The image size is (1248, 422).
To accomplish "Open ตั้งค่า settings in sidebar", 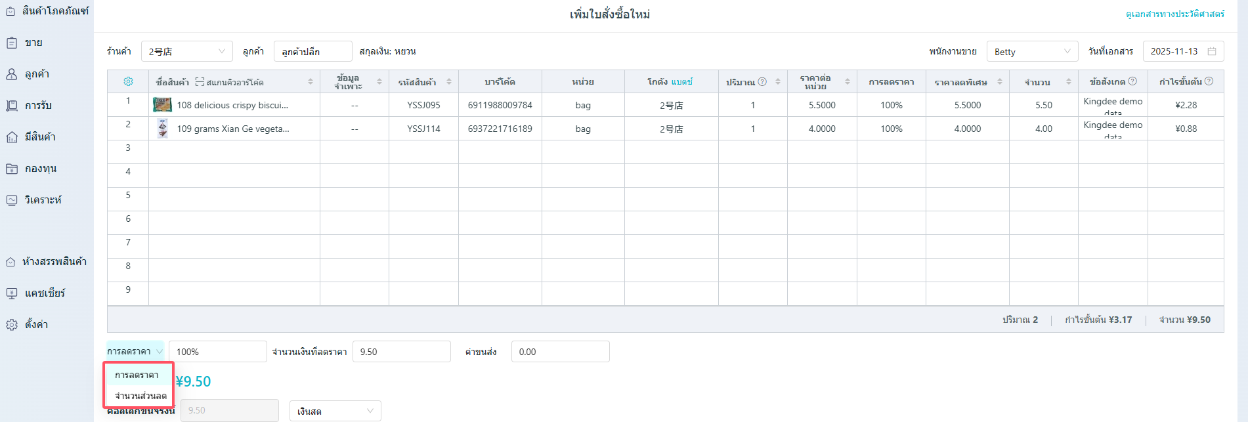I will 36,325.
